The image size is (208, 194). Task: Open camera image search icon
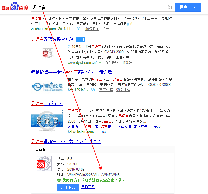click(x=169, y=7)
